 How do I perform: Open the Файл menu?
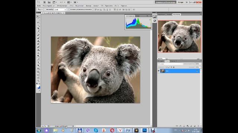[39, 6]
